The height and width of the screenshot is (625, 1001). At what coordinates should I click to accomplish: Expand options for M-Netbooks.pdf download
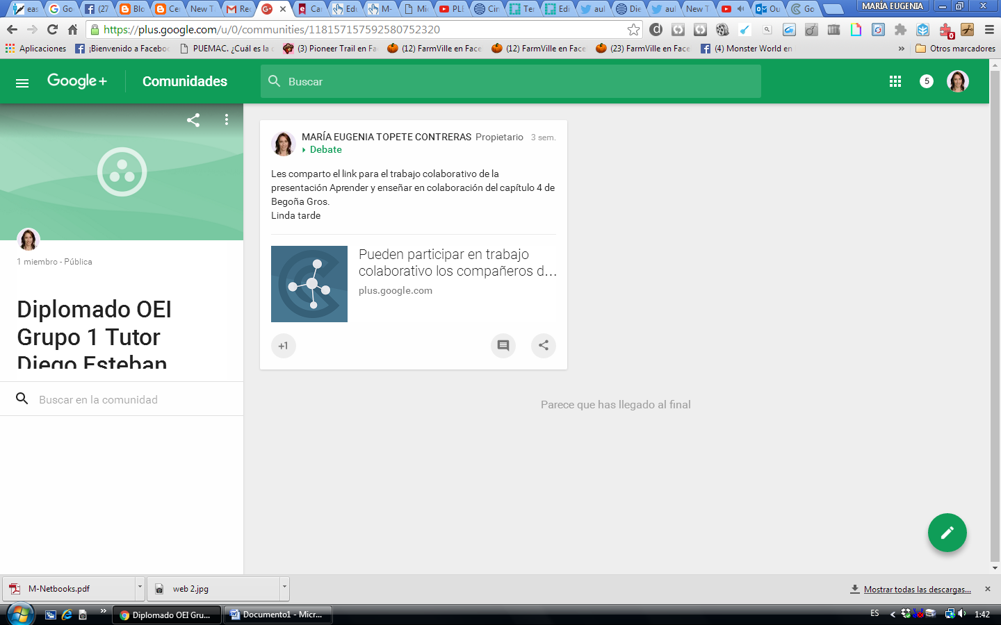[x=140, y=588]
